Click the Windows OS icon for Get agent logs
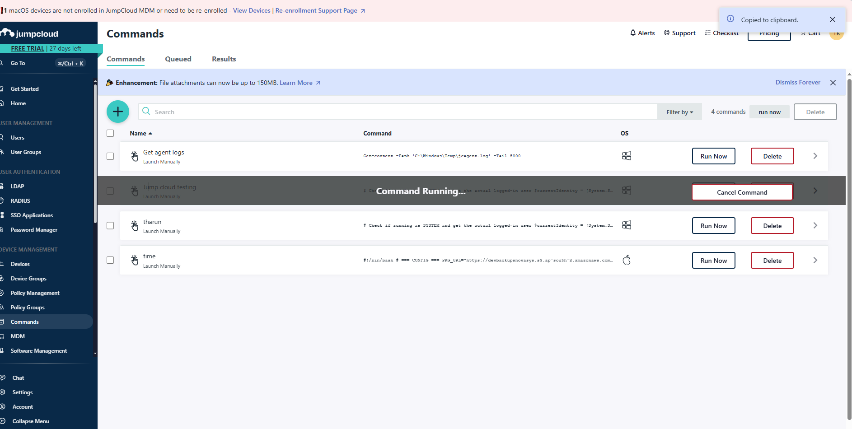Image resolution: width=852 pixels, height=429 pixels. 627,156
